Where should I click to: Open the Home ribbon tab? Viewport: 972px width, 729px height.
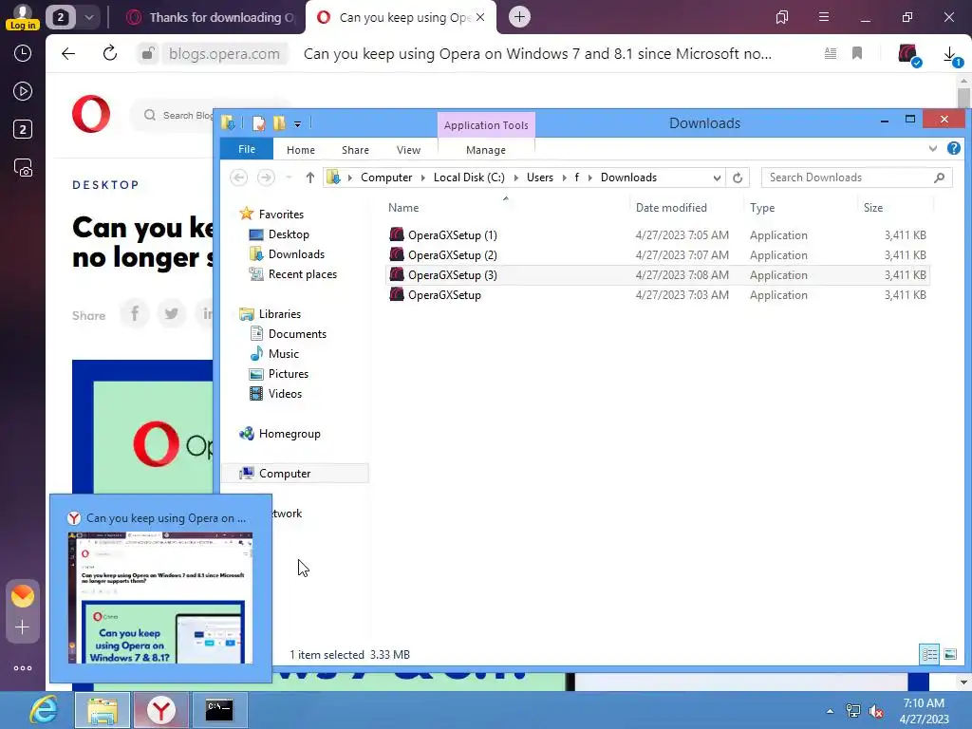click(301, 150)
